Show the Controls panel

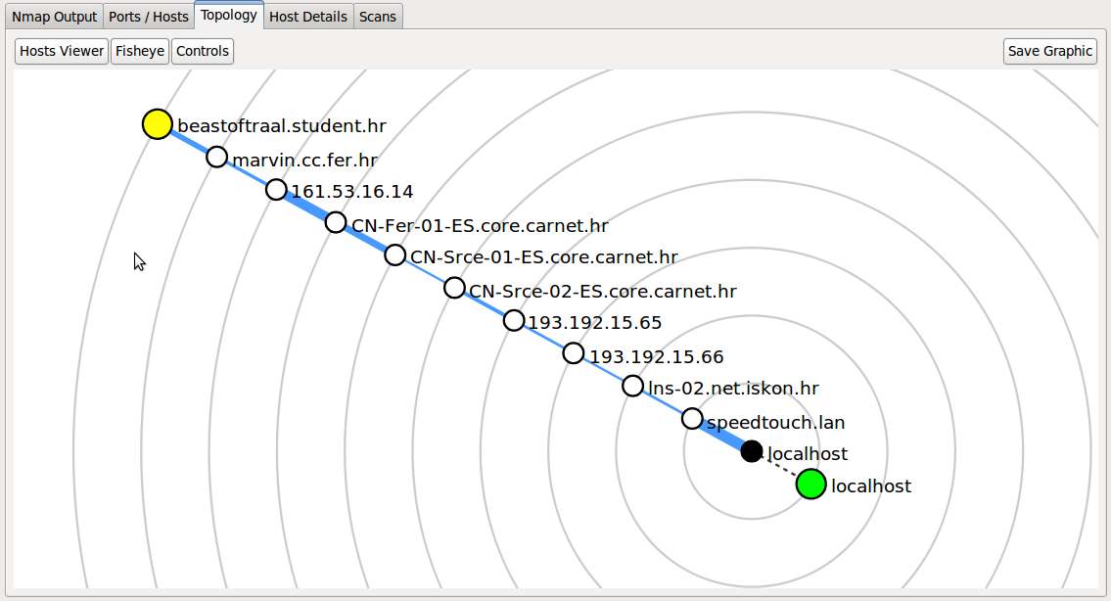point(203,51)
